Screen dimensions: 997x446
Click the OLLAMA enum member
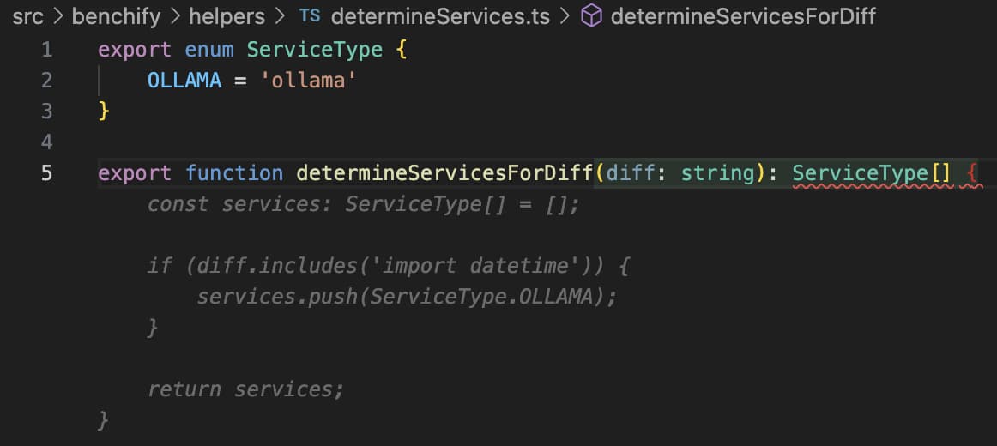pyautogui.click(x=184, y=81)
